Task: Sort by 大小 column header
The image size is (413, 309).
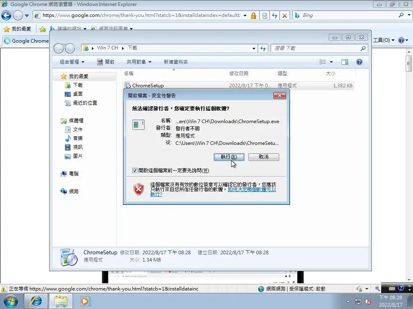Action: click(339, 74)
